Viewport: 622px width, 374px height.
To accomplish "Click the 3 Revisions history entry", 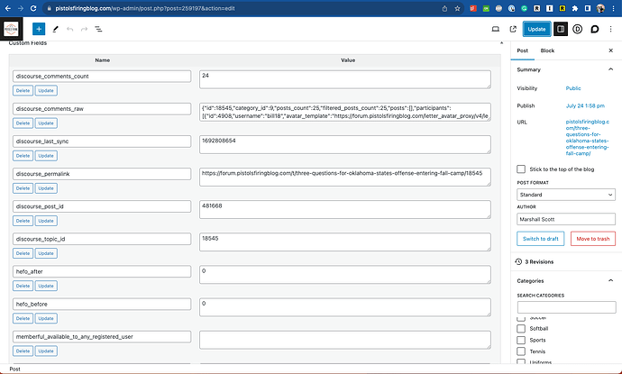I will click(535, 261).
